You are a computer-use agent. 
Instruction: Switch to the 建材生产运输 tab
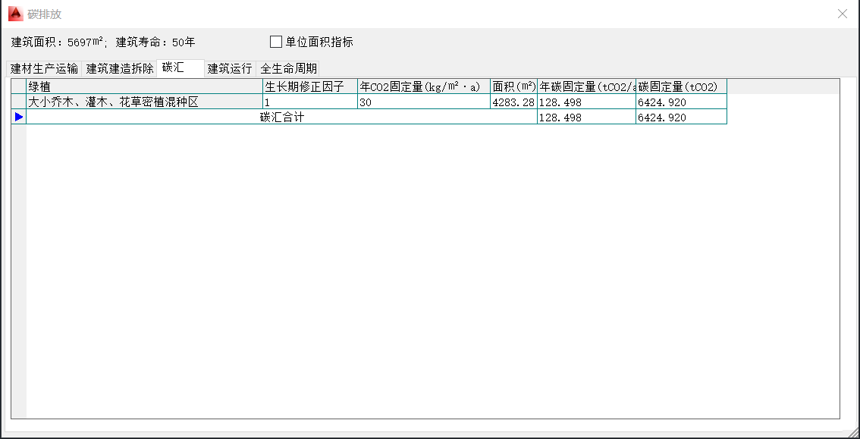tap(44, 68)
